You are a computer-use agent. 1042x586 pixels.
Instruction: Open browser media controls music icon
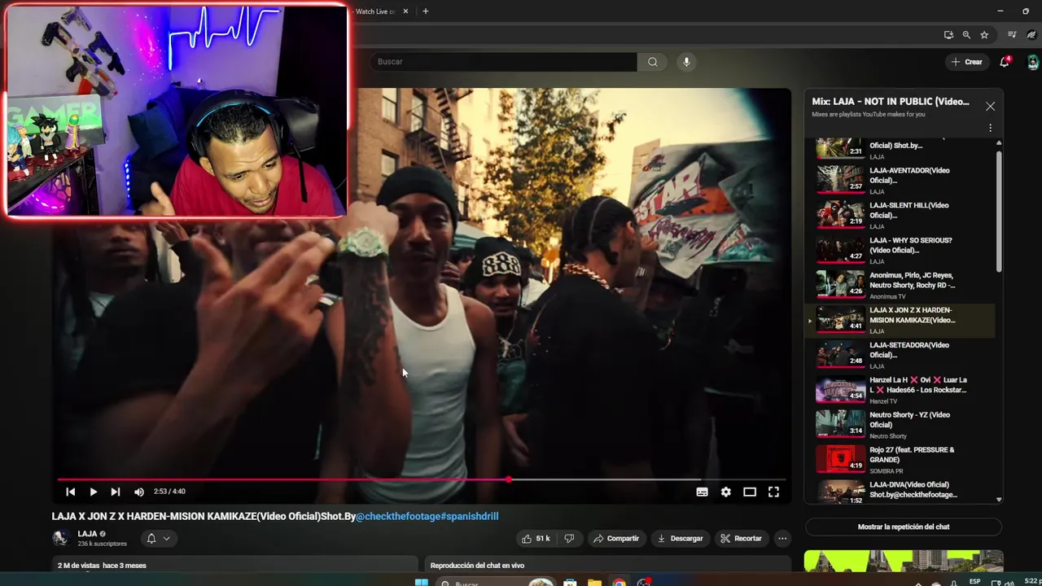[1012, 35]
